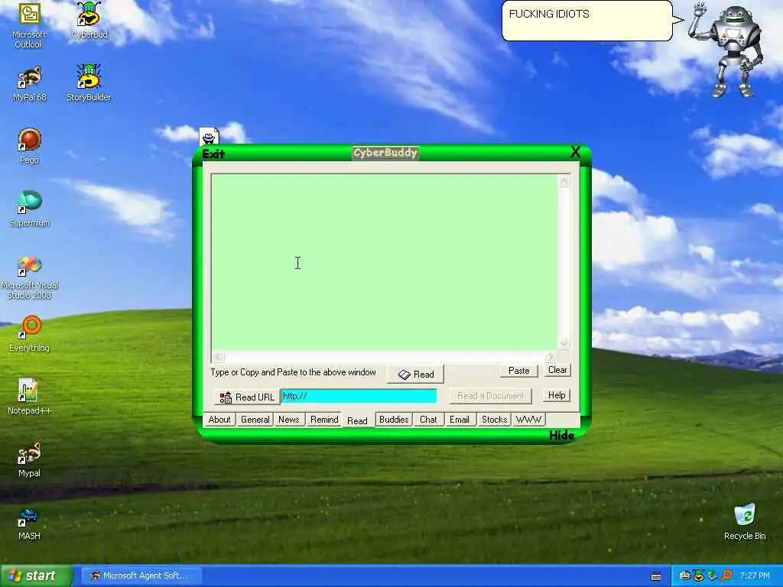Open the Windows Start menu
This screenshot has height=587, width=783.
[36, 576]
